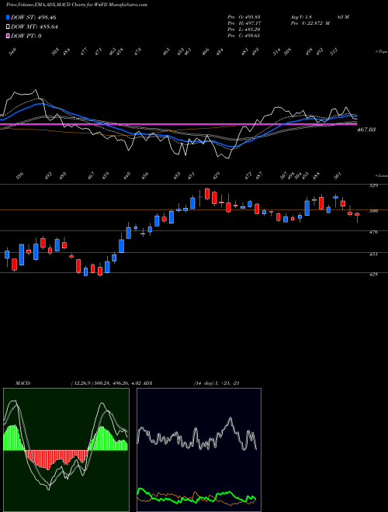The height and width of the screenshot is (512, 388).
Task: Click the thick blue EMA line peak
Action: point(40,103)
